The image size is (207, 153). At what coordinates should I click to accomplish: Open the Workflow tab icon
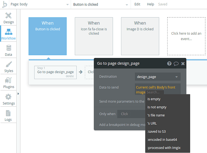point(8,32)
